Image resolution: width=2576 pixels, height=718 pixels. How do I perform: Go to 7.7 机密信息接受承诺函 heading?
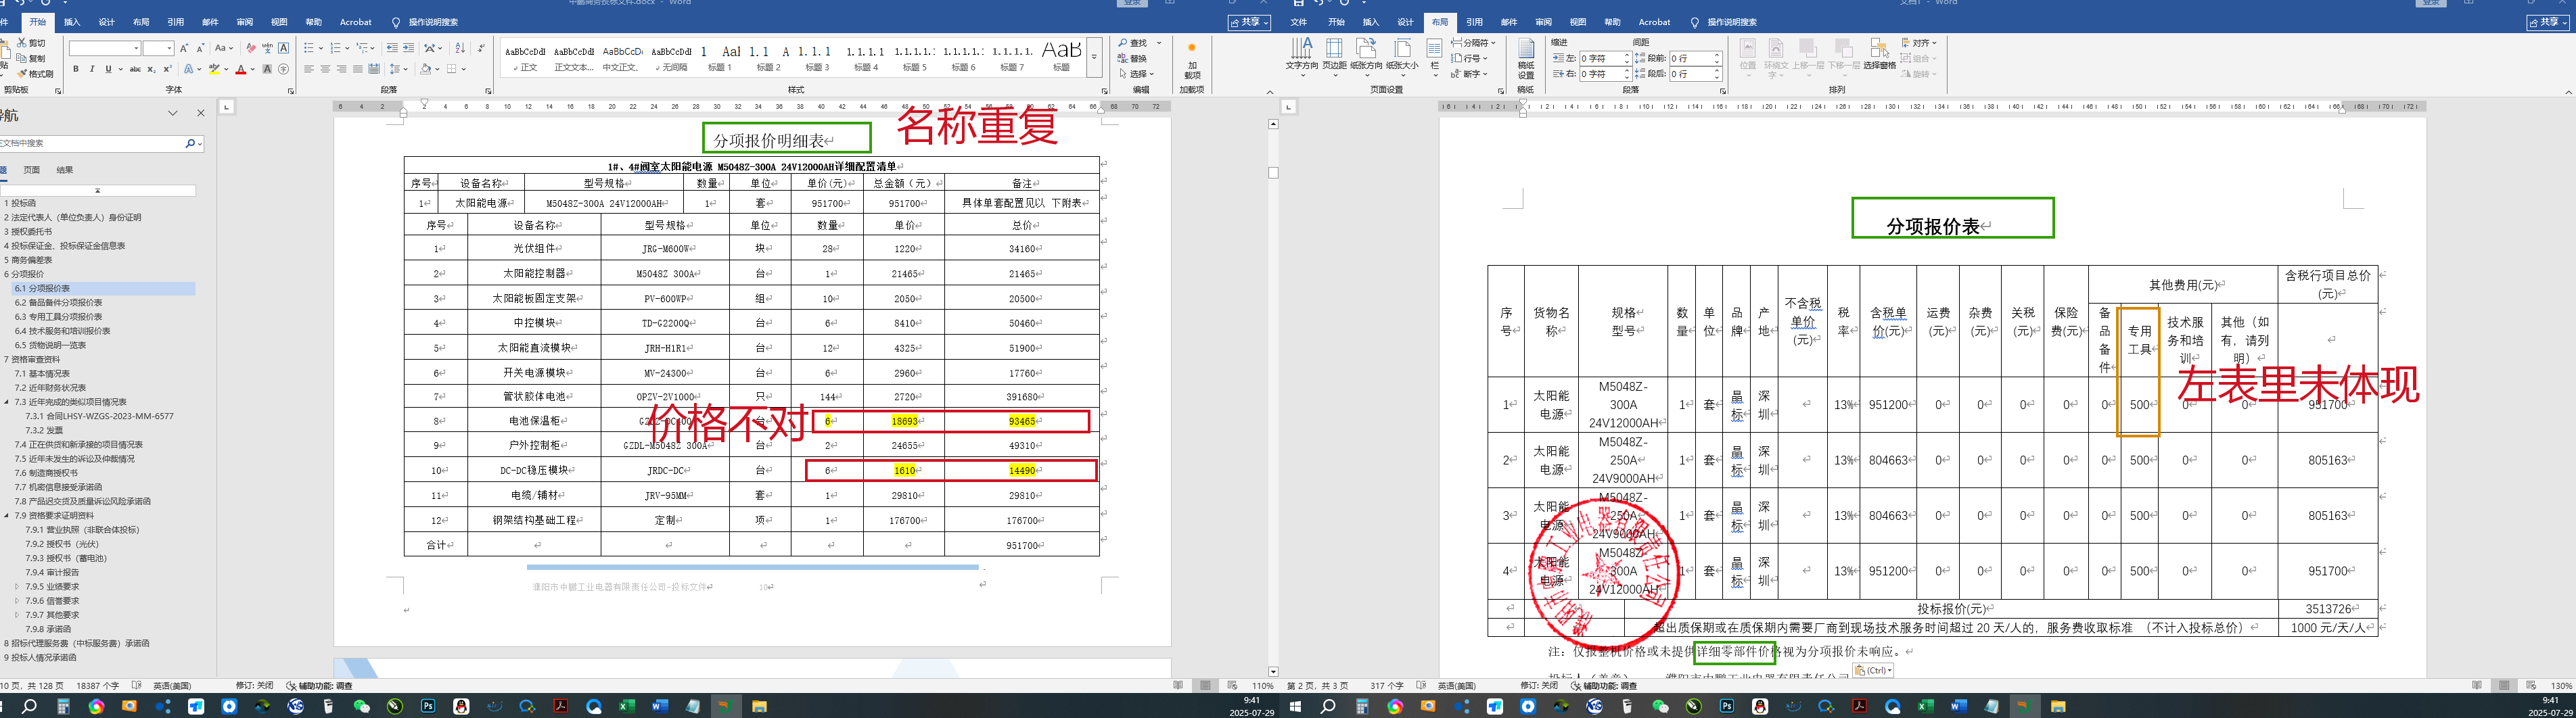[58, 487]
